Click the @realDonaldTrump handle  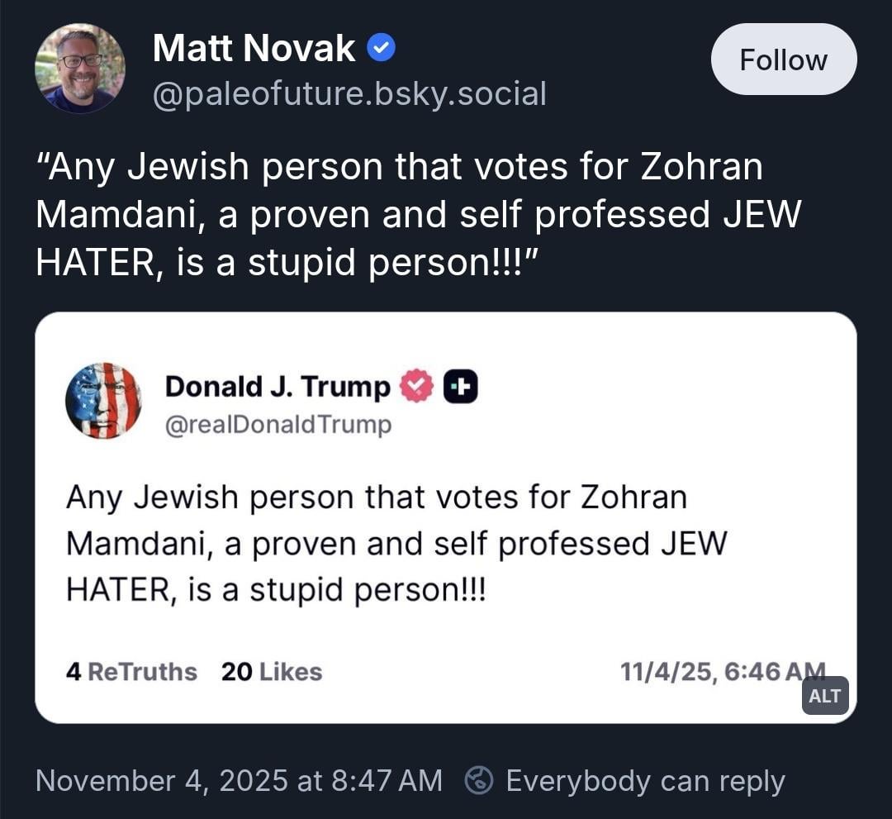tap(278, 426)
